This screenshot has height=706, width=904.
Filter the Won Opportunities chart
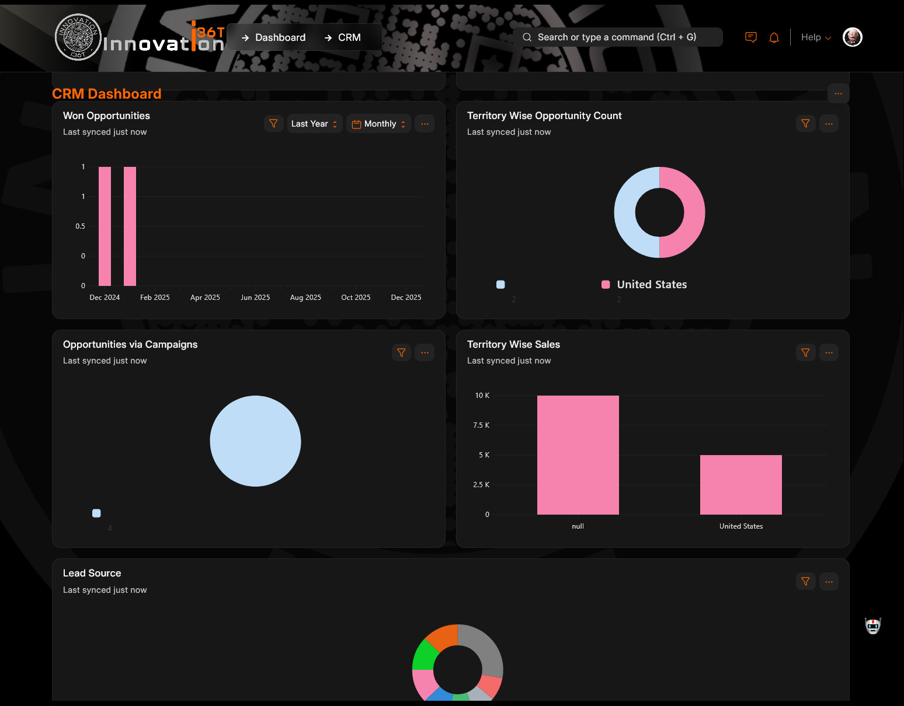273,124
